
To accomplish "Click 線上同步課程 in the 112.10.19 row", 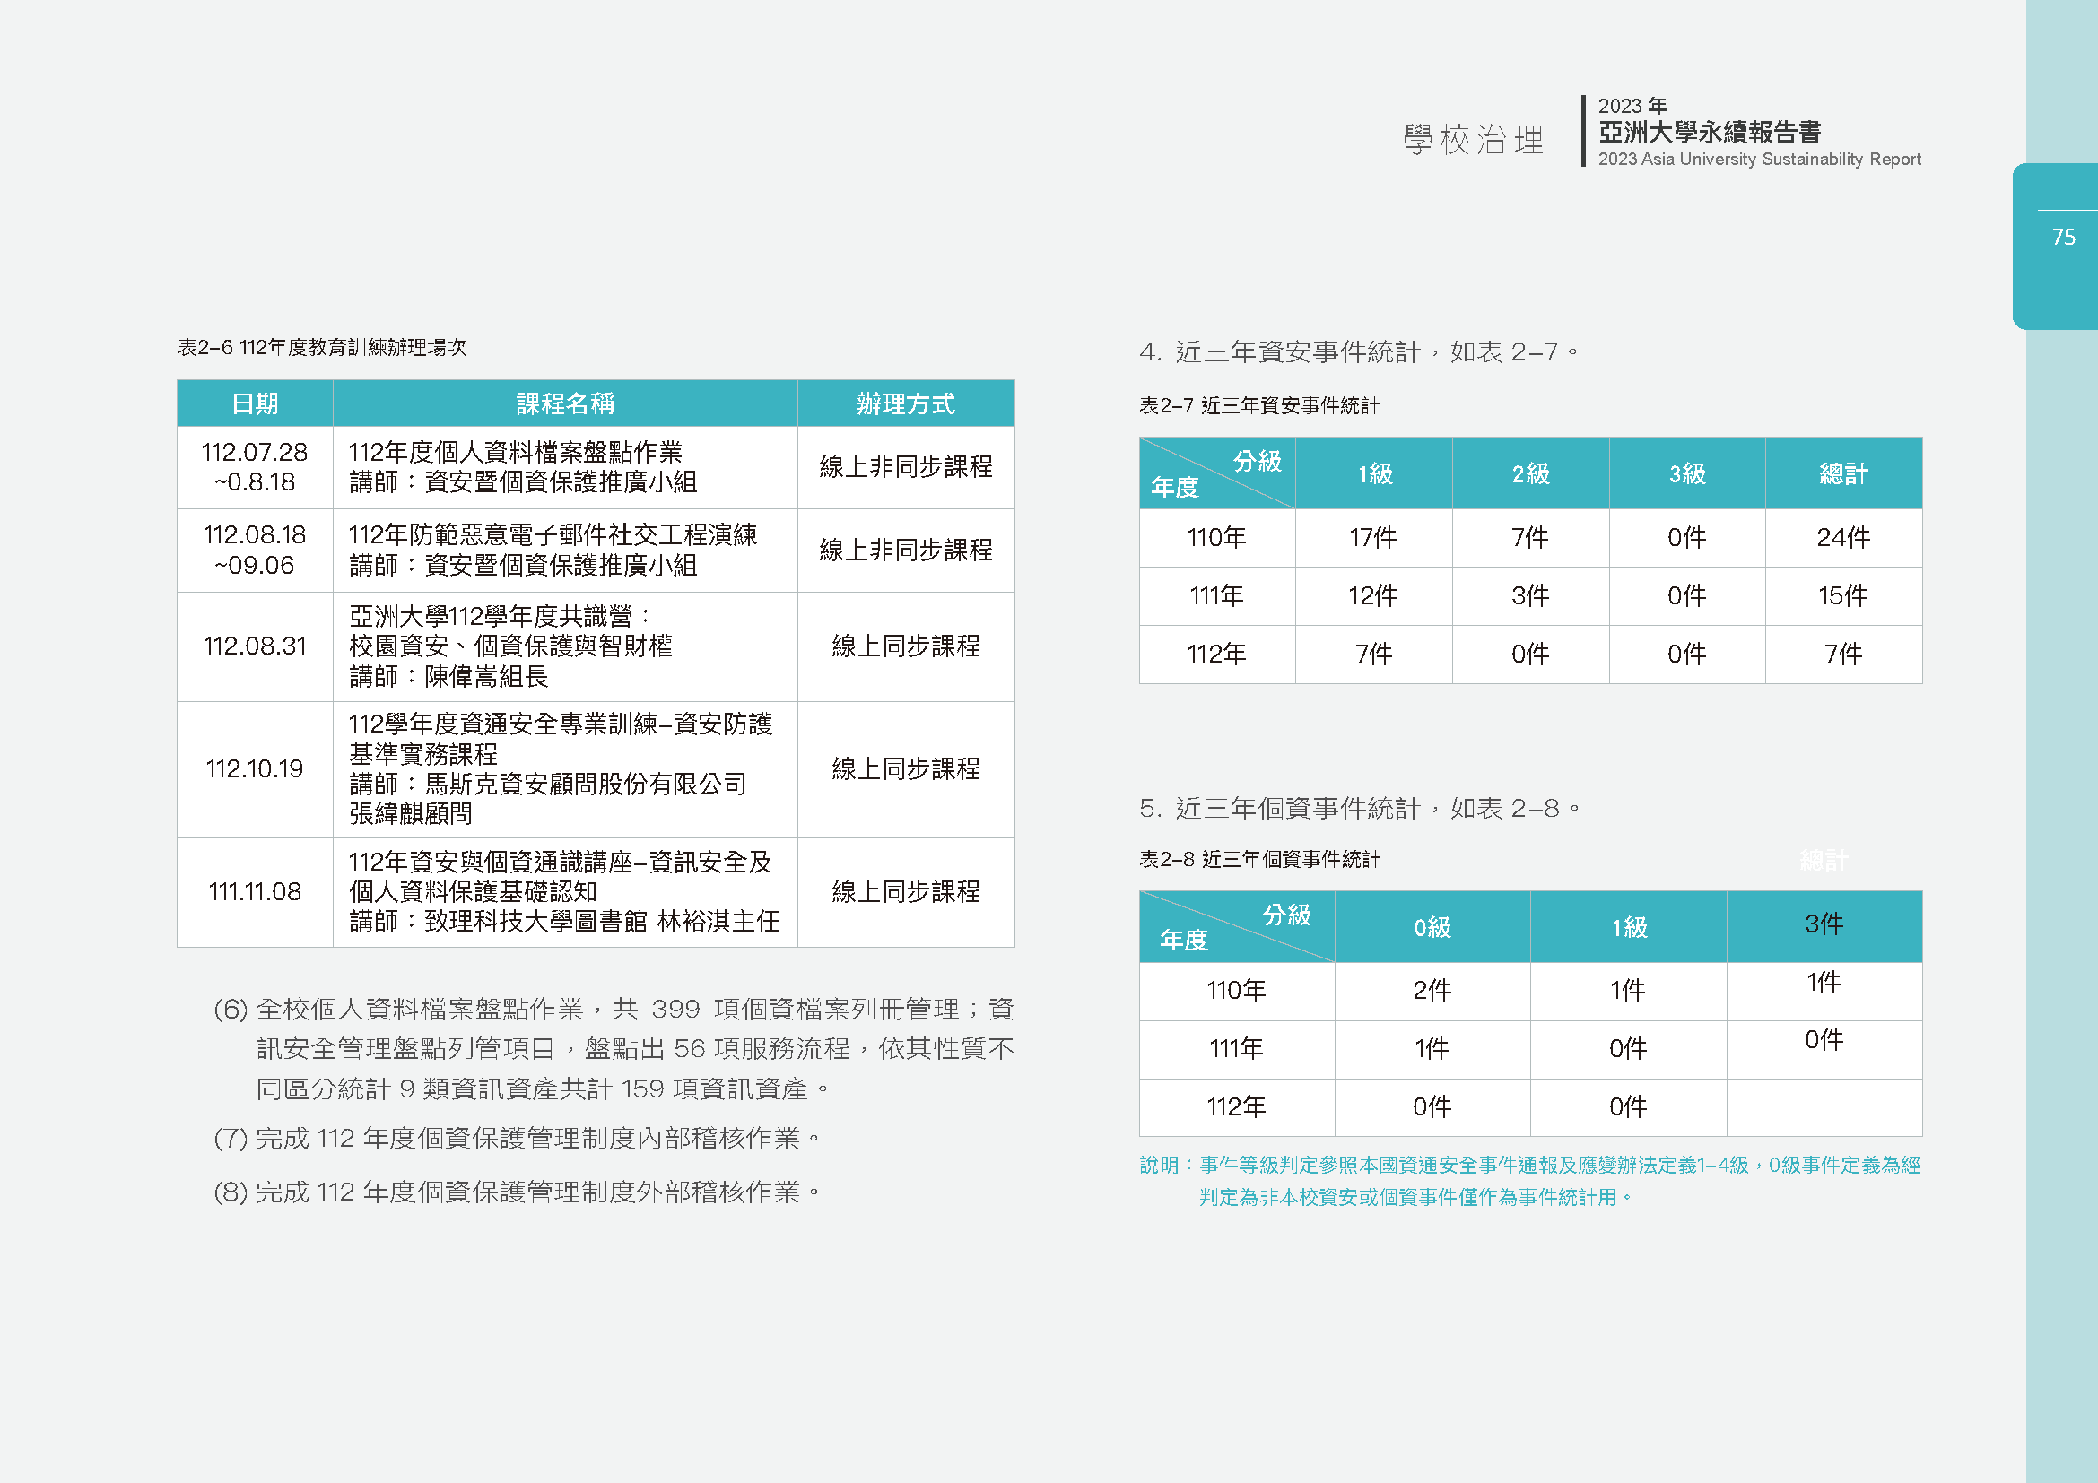I will 906,769.
